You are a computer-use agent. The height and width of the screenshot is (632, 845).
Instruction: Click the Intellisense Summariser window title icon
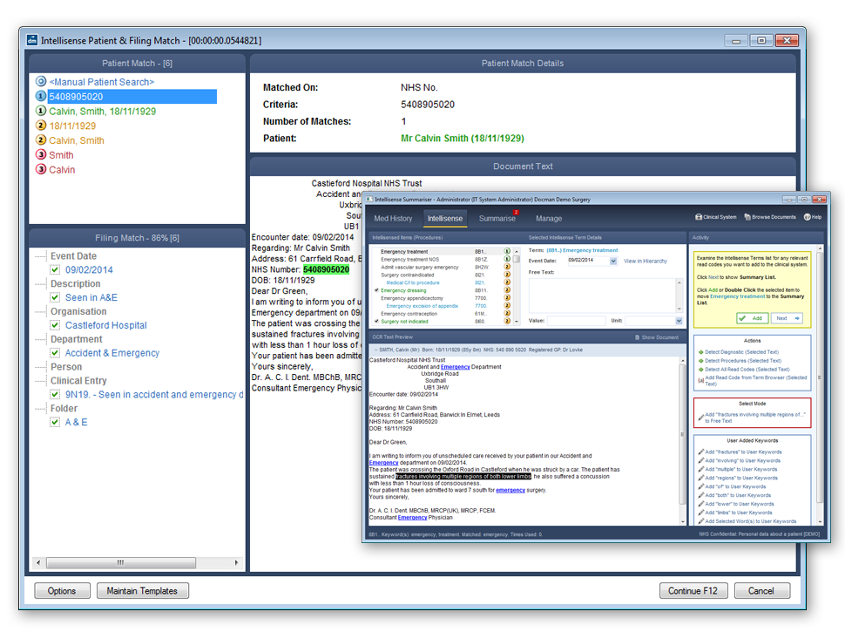pyautogui.click(x=369, y=199)
